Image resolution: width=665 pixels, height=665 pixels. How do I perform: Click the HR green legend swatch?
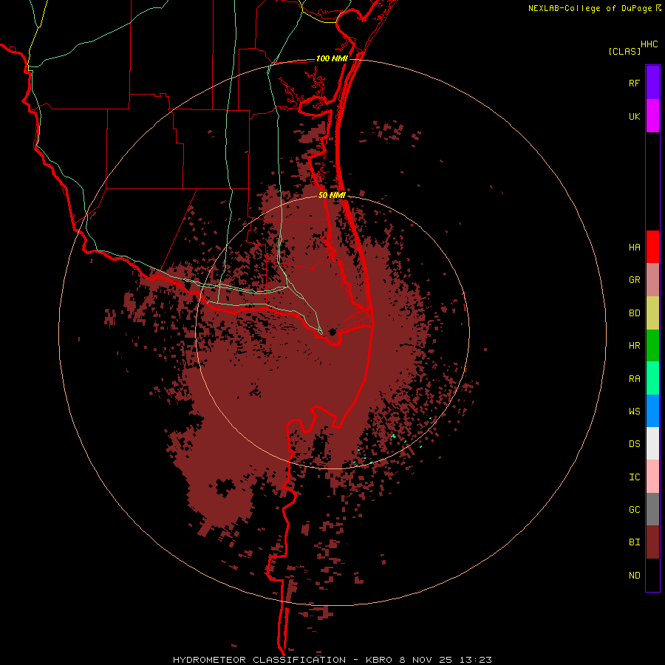[652, 346]
